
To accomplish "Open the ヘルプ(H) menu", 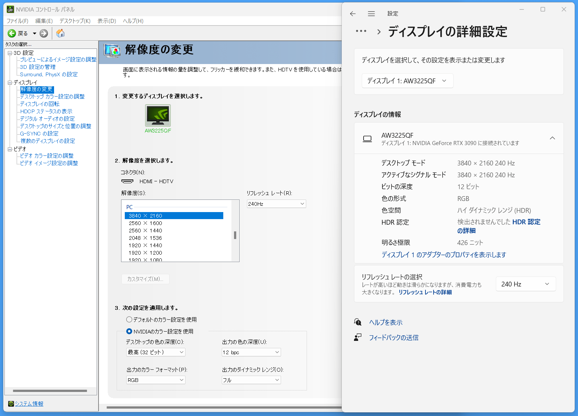I will pos(133,21).
